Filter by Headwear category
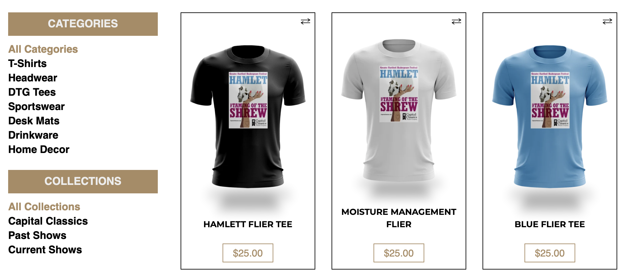Screen dimensions: 626x278 [33, 78]
